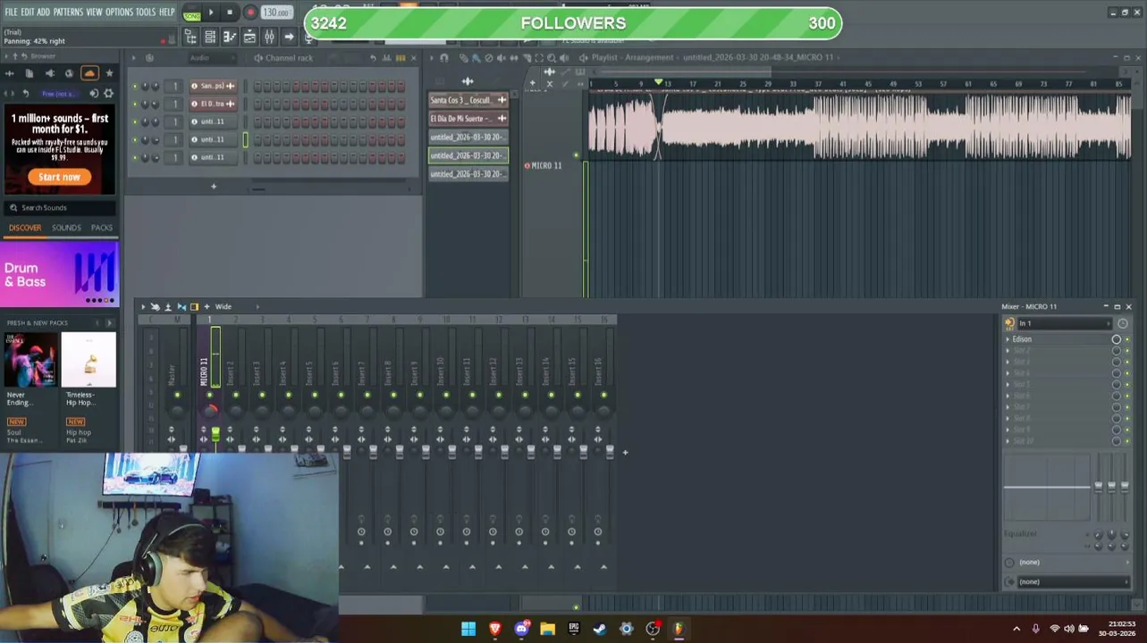Switch to the SOUNDS tab
Image resolution: width=1147 pixels, height=643 pixels.
point(66,228)
